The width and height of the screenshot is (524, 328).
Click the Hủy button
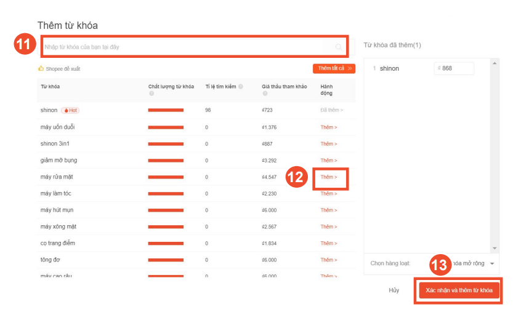[x=393, y=290]
